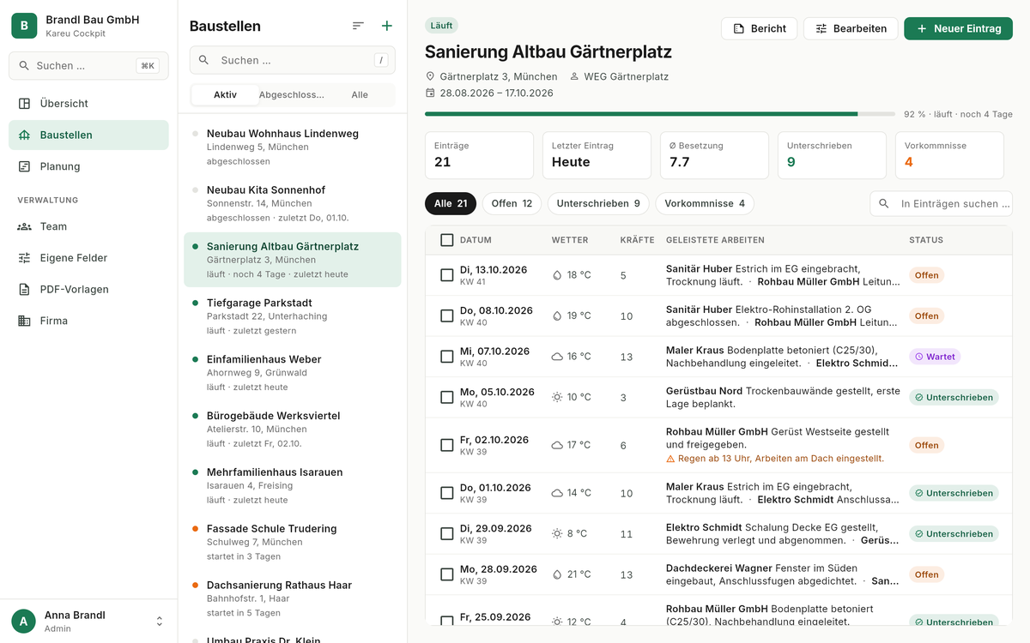Add a new Baustelle with plus icon
This screenshot has height=643, width=1030.
point(387,27)
